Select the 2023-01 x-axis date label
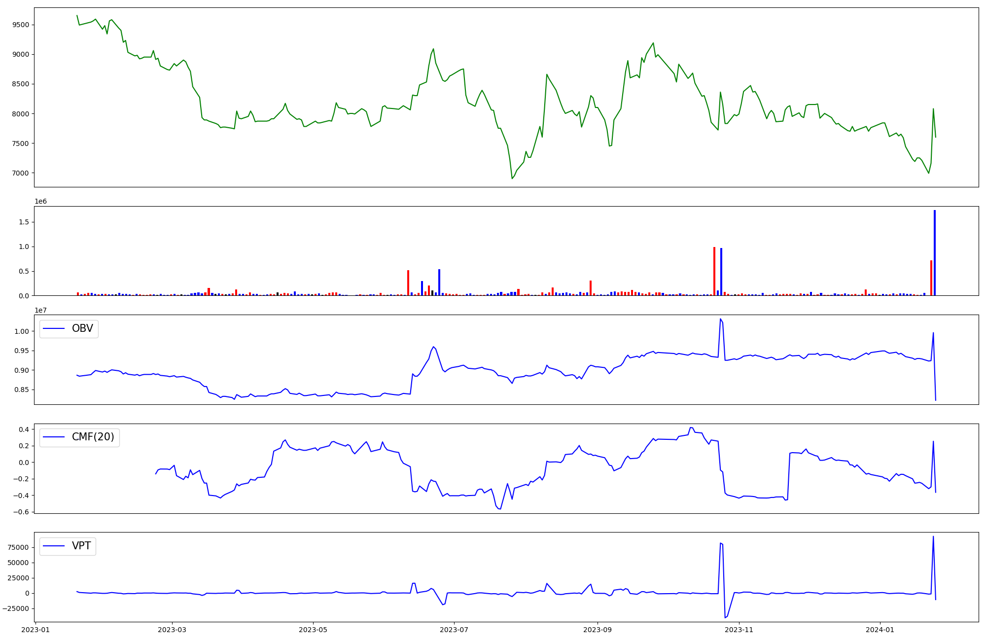Viewport: 986px width, 641px height. point(36,630)
